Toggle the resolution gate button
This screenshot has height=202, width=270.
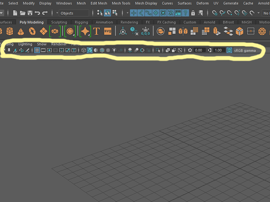pos(49,50)
